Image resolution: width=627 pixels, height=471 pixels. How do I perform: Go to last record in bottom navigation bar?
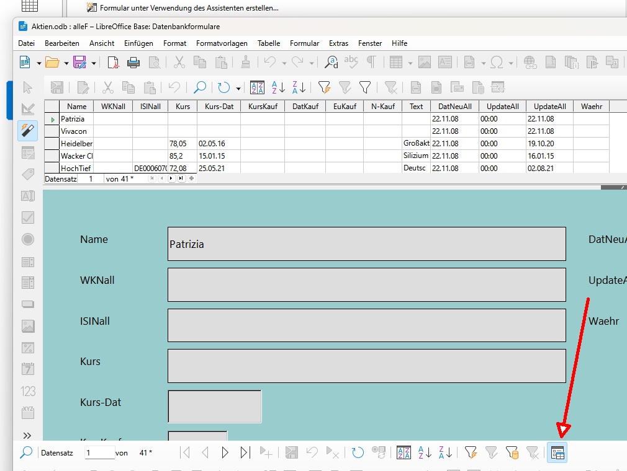click(245, 452)
